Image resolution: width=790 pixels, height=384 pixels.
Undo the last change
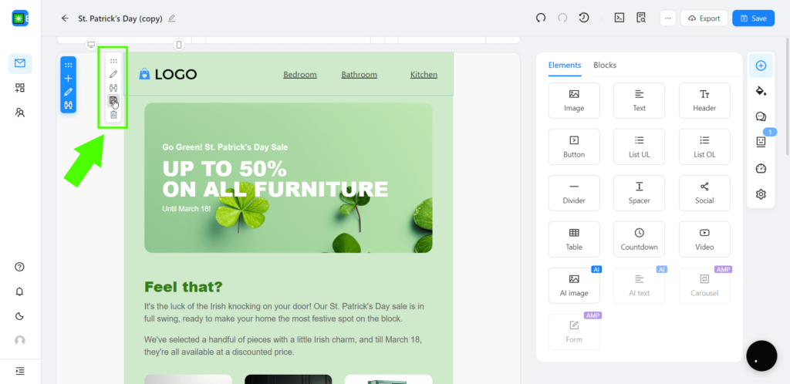(x=541, y=18)
